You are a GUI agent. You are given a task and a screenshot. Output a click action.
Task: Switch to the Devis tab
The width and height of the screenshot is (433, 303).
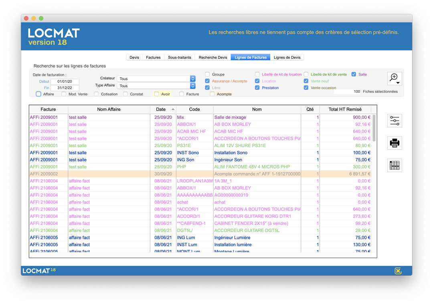pos(134,57)
